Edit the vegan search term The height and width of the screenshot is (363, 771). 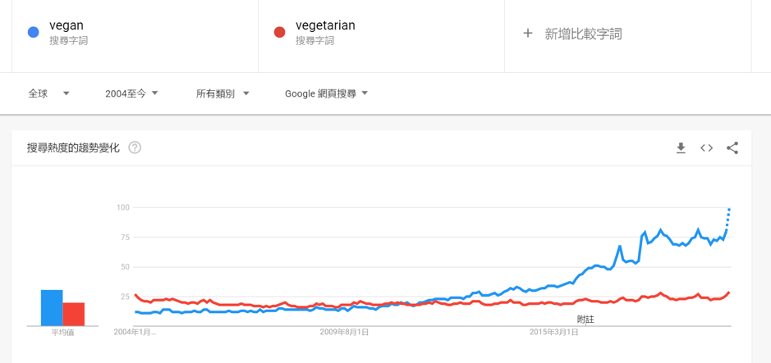[67, 25]
